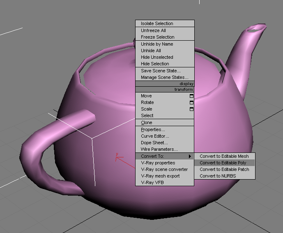
Task: Choose Isolate Selection in quad menu
Action: 165,23
